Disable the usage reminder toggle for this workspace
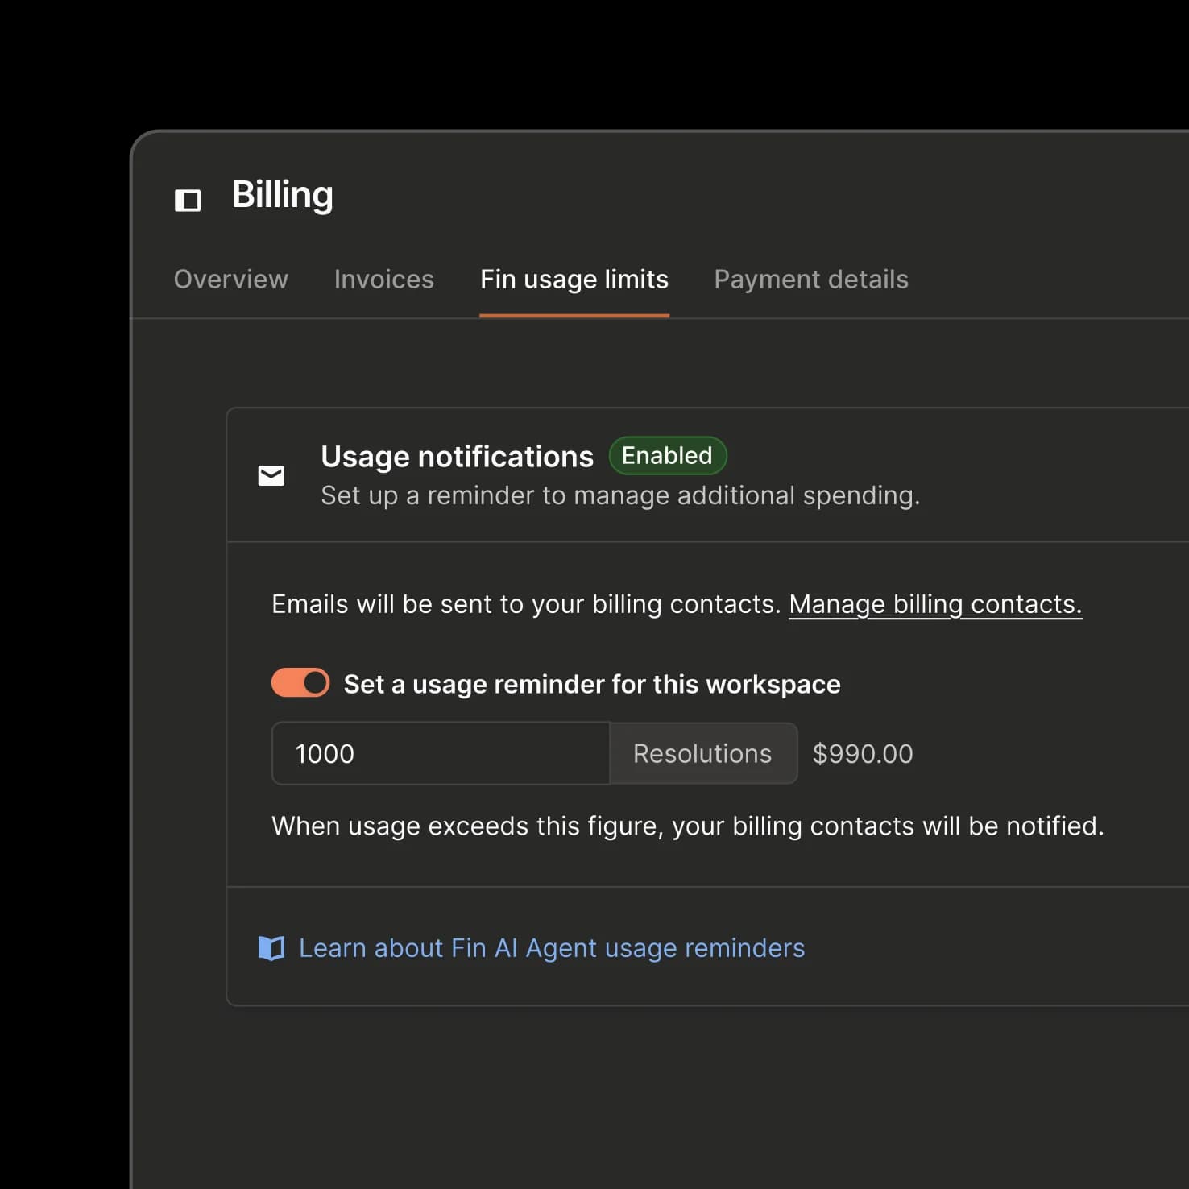 (300, 682)
